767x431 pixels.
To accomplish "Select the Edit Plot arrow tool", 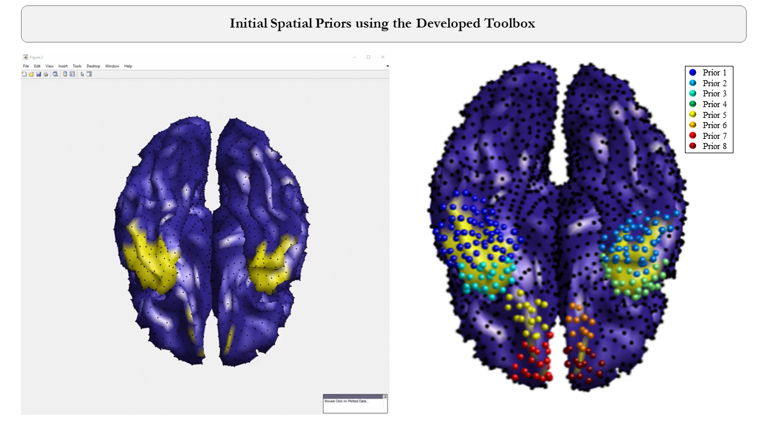I will click(x=82, y=74).
